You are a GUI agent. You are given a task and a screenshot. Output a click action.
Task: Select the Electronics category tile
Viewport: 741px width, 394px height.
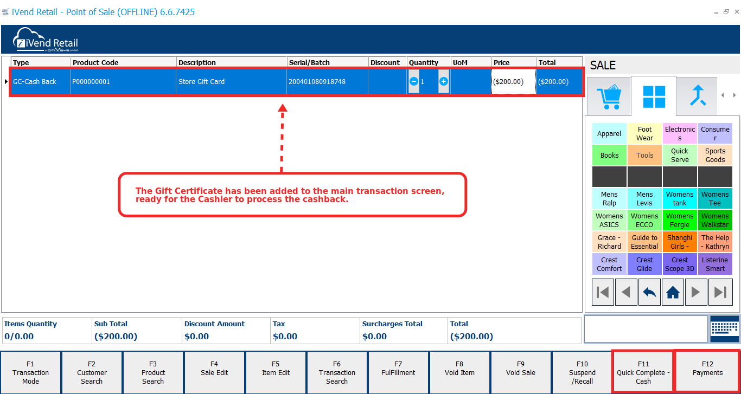(680, 133)
